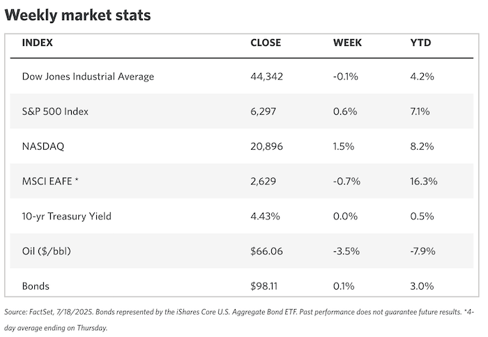Select the INDEX column header
This screenshot has width=488, height=337.
[x=38, y=43]
